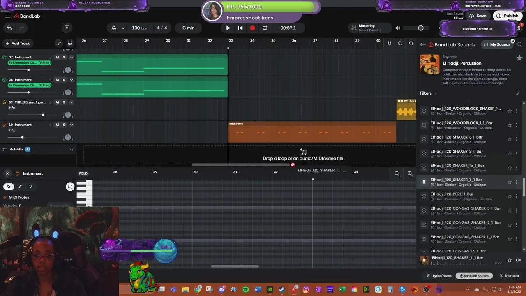Select the velocity tool in MIDI editor
Viewport: 526px width, 296px height.
(30, 187)
